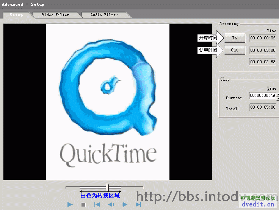Viewport: 279px width, 210px height.
Task: Select trim duration value 00:00:02:68
Action: (263, 62)
